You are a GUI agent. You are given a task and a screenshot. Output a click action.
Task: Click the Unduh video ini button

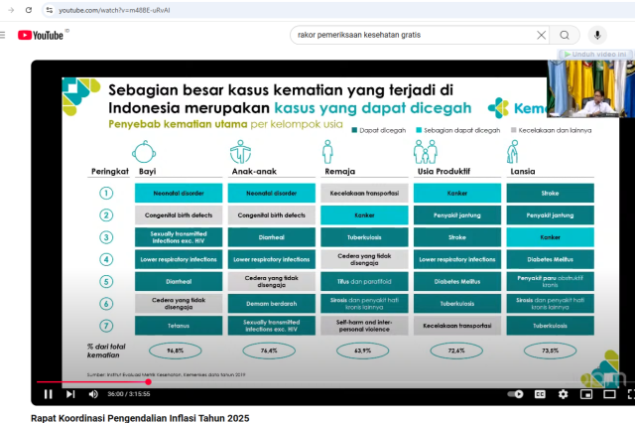[x=595, y=55]
